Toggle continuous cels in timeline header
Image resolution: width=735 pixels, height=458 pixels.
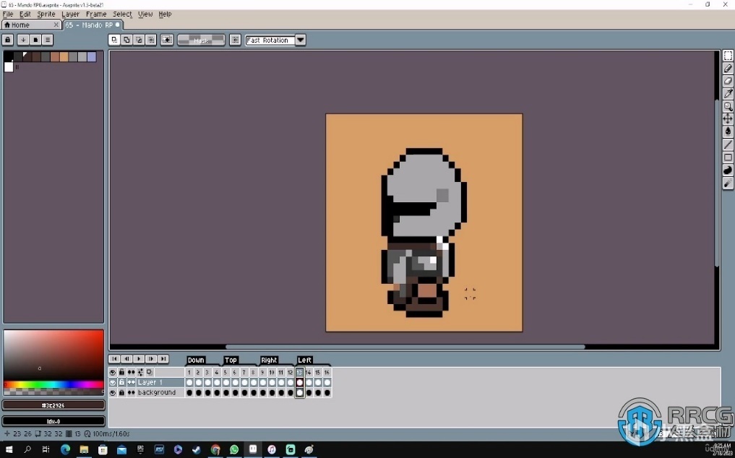click(x=132, y=372)
